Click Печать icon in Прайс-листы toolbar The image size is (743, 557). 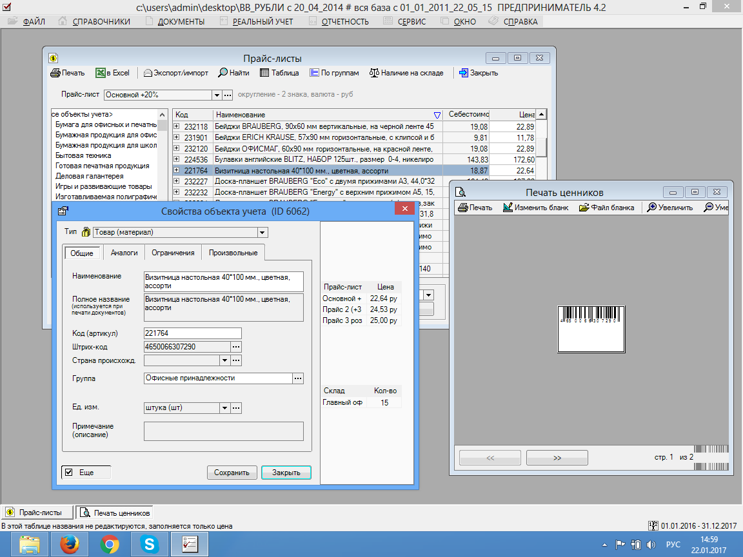(55, 73)
